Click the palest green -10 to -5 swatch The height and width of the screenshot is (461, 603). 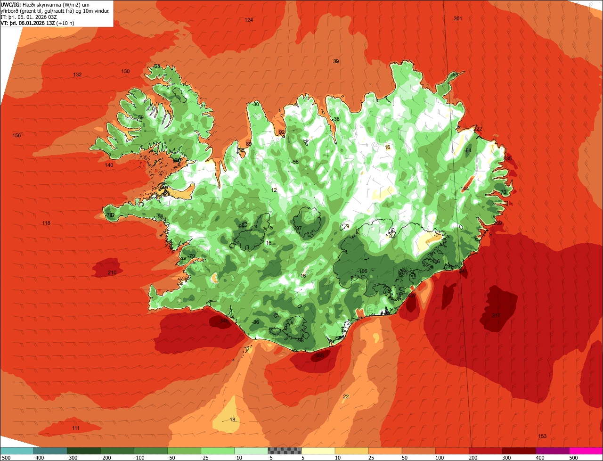click(x=252, y=451)
